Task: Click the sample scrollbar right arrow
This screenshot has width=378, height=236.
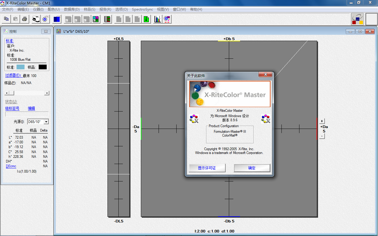Action: [47, 93]
